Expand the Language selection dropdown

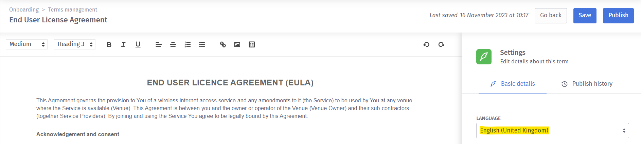552,130
